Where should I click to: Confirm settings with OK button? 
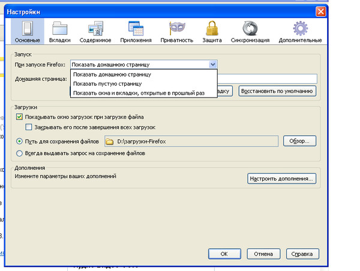point(224,254)
